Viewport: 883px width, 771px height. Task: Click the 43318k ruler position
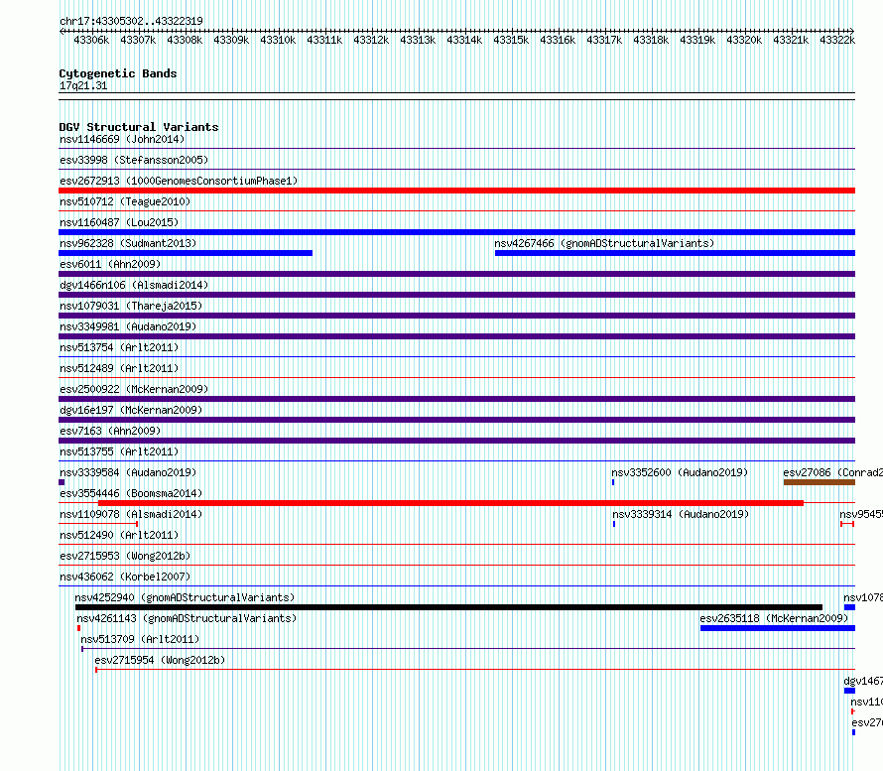[x=651, y=40]
